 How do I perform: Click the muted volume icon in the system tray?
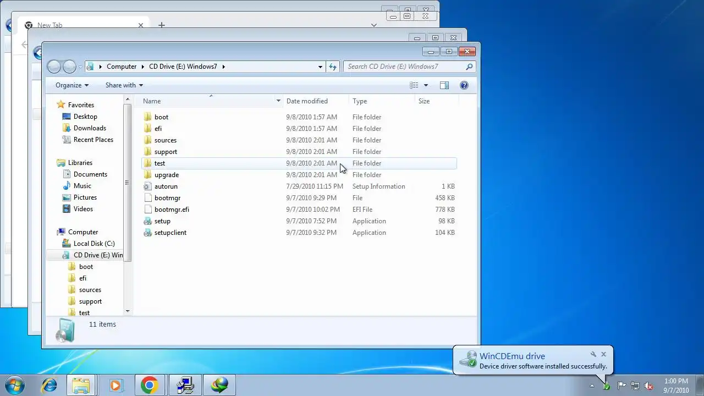click(x=648, y=386)
